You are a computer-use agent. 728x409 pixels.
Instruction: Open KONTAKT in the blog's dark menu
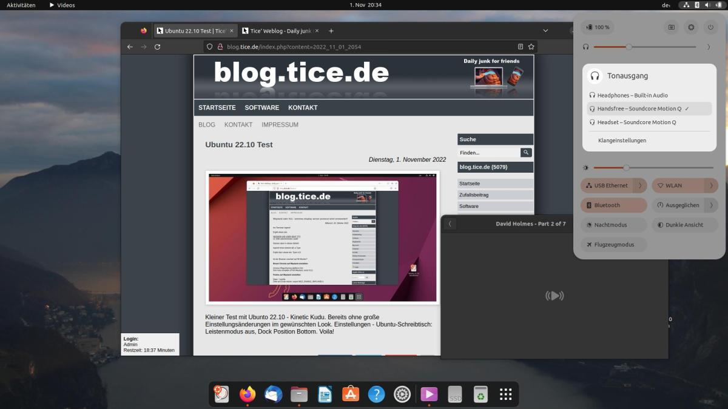303,108
